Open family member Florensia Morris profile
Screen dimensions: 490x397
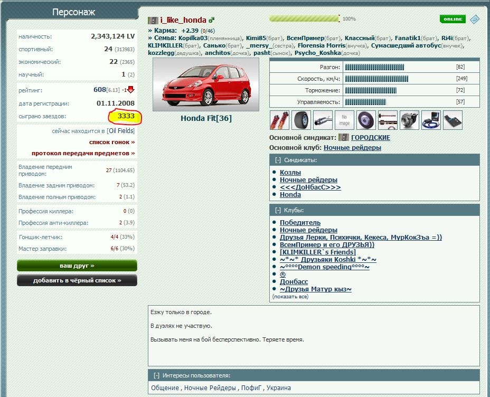(x=322, y=45)
